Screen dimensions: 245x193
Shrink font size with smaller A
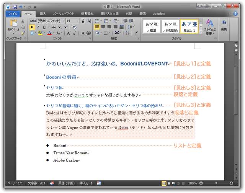click(74, 33)
